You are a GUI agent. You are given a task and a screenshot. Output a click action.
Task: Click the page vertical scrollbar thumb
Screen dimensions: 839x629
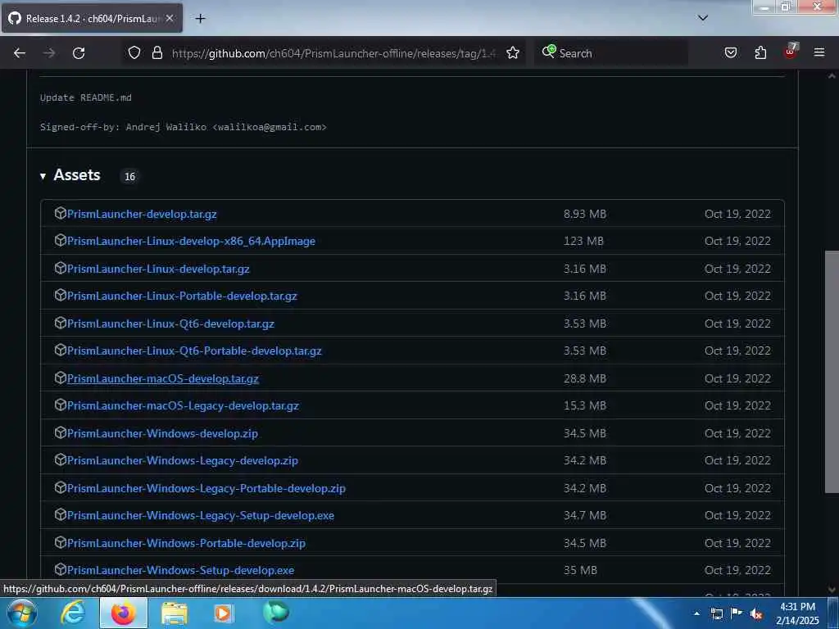point(832,371)
